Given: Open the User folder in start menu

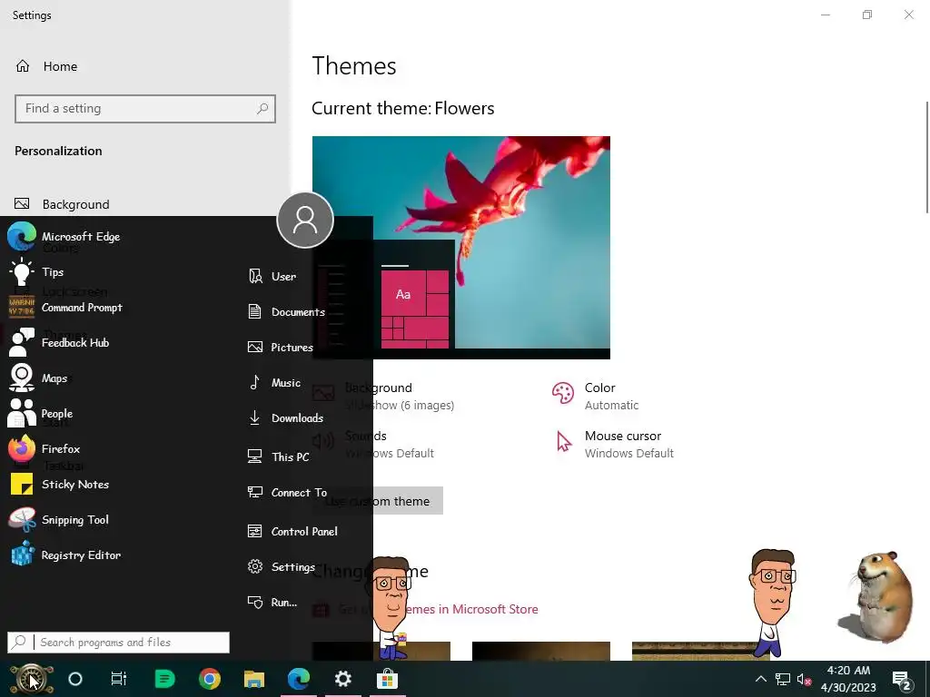Looking at the screenshot, I should pyautogui.click(x=272, y=276).
